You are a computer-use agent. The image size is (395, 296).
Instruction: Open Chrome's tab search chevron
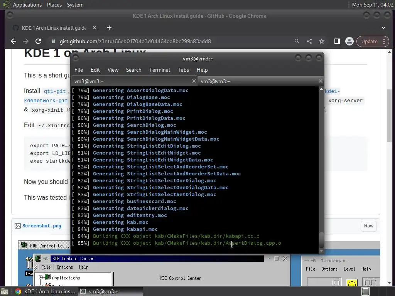click(383, 28)
